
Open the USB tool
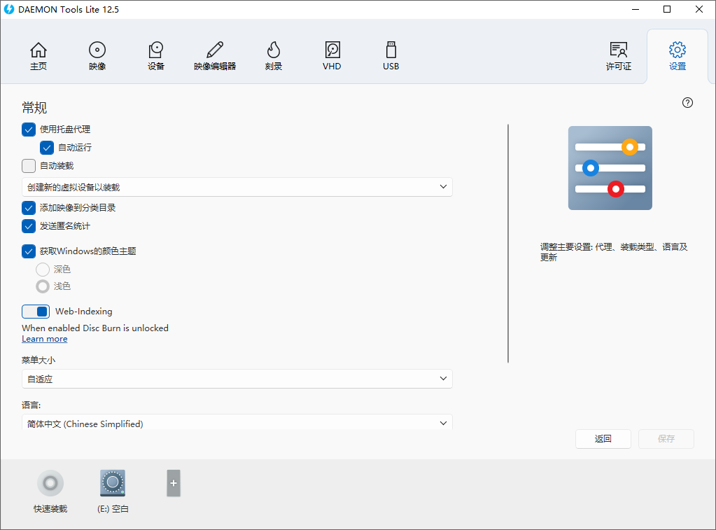click(390, 55)
